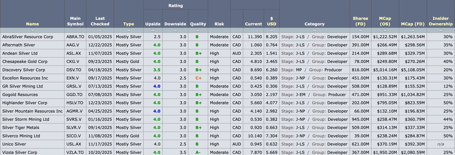Click the Main Symbol column header
Viewport: 455px width, 155px height.
coord(75,21)
